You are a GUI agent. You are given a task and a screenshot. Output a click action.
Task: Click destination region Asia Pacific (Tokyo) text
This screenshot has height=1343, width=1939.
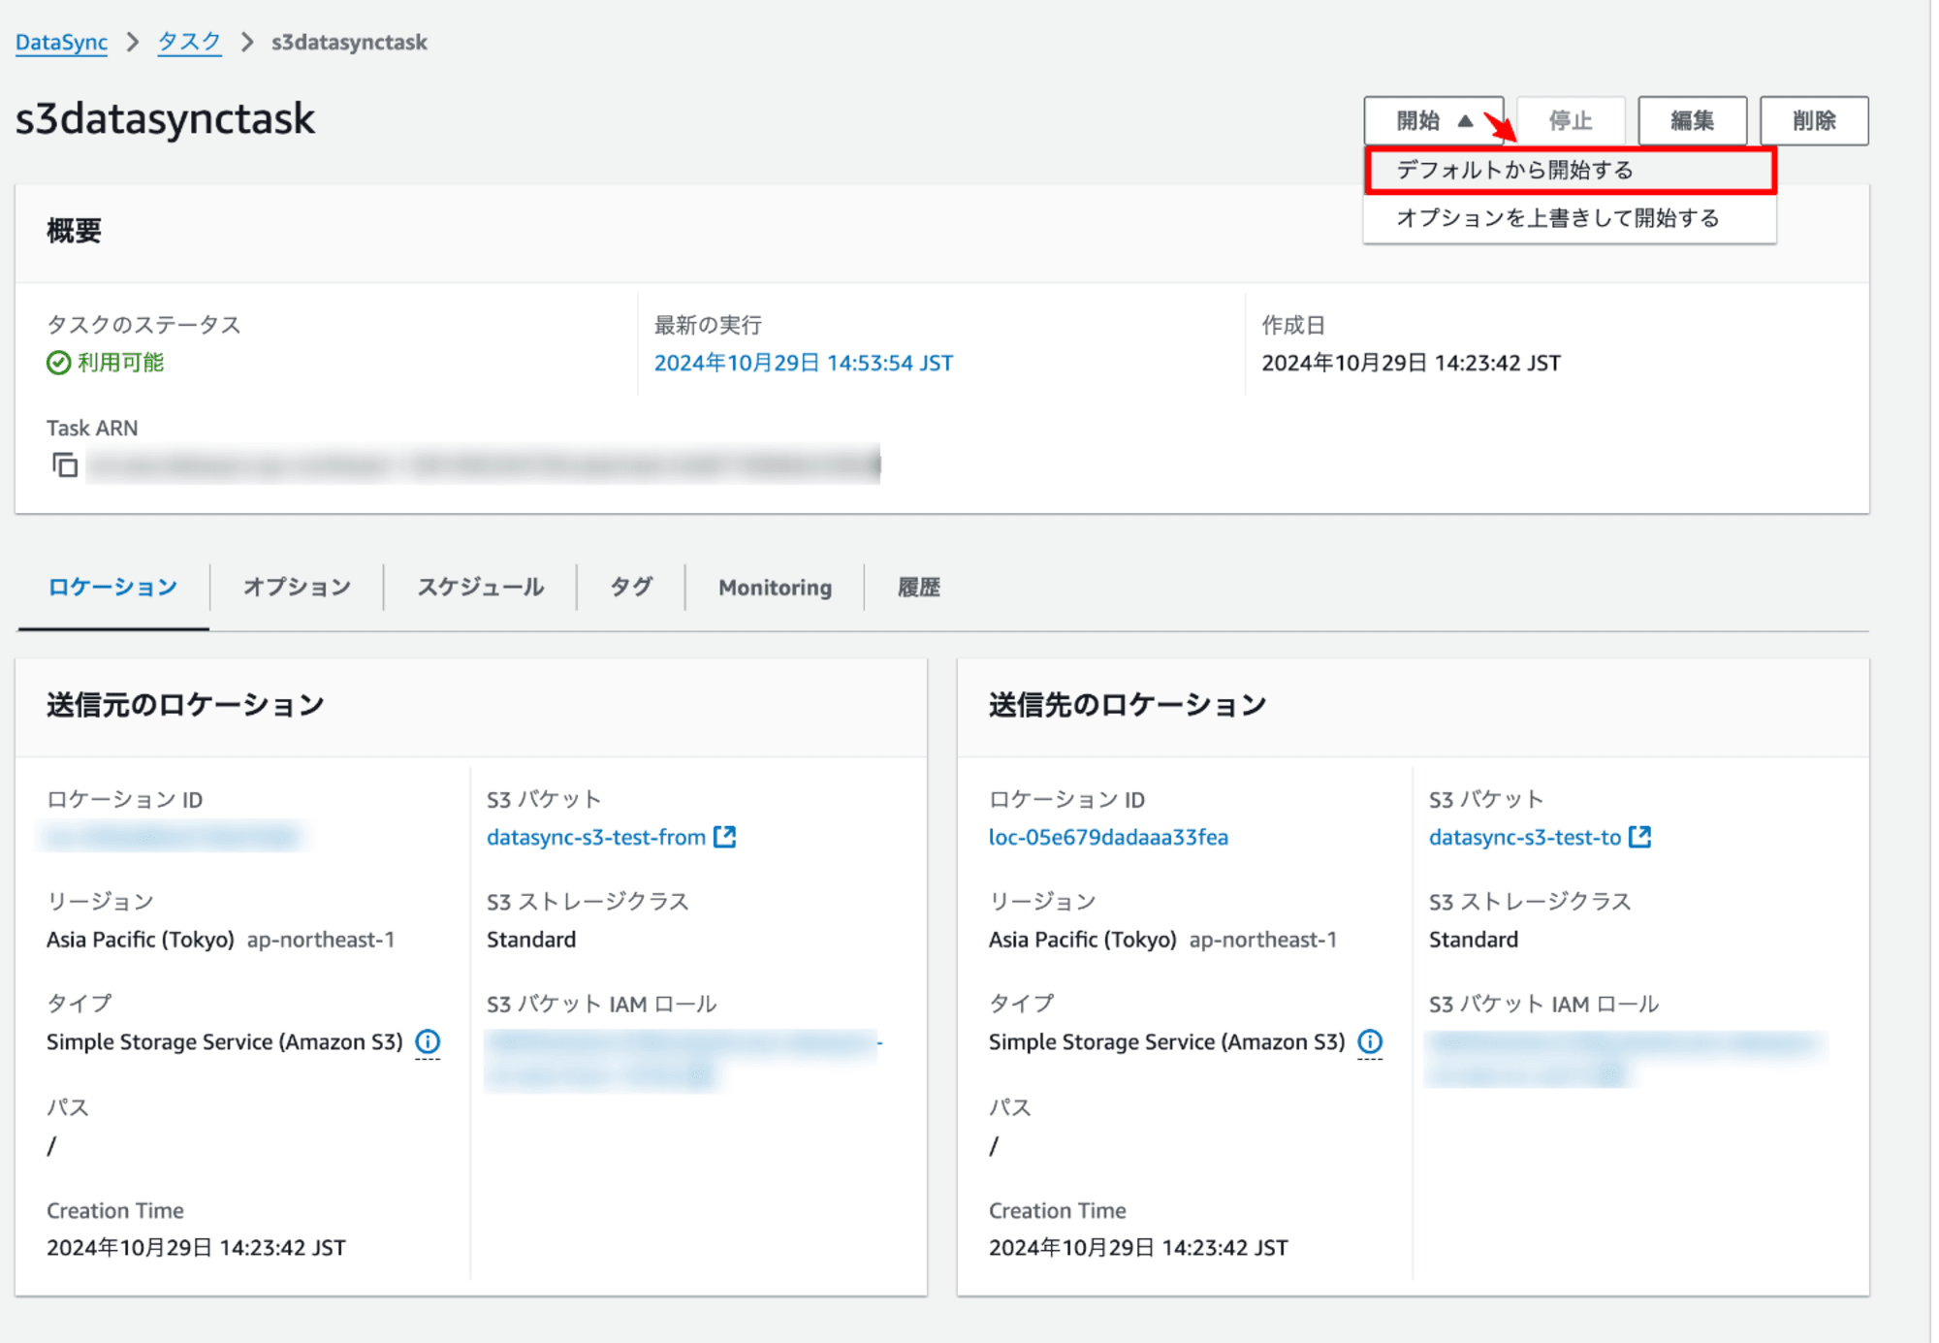[x=1083, y=940]
